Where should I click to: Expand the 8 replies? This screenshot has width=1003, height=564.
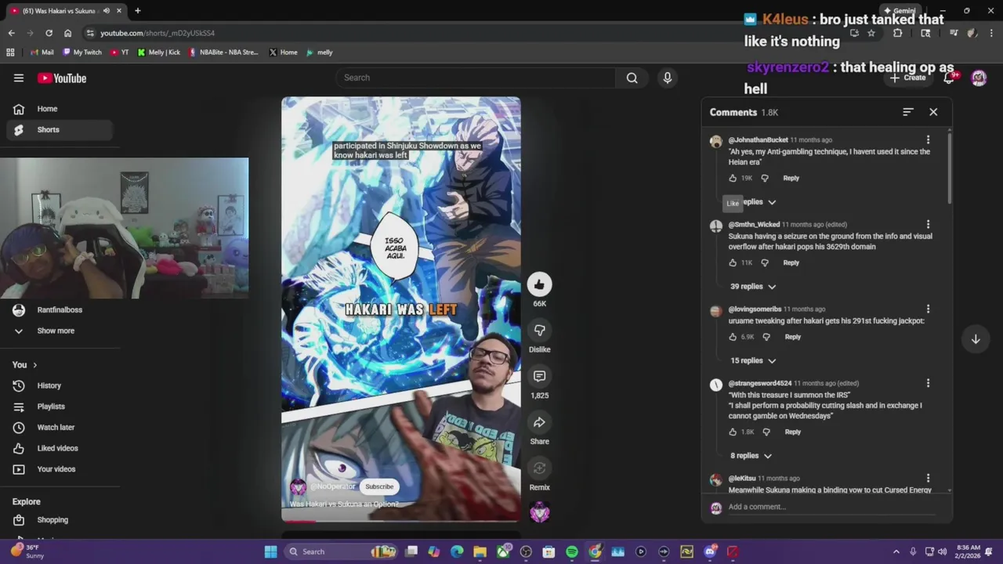click(x=751, y=456)
